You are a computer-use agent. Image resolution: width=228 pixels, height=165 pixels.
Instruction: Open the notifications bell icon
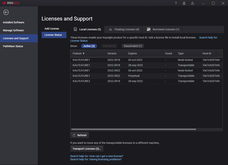(184, 3)
